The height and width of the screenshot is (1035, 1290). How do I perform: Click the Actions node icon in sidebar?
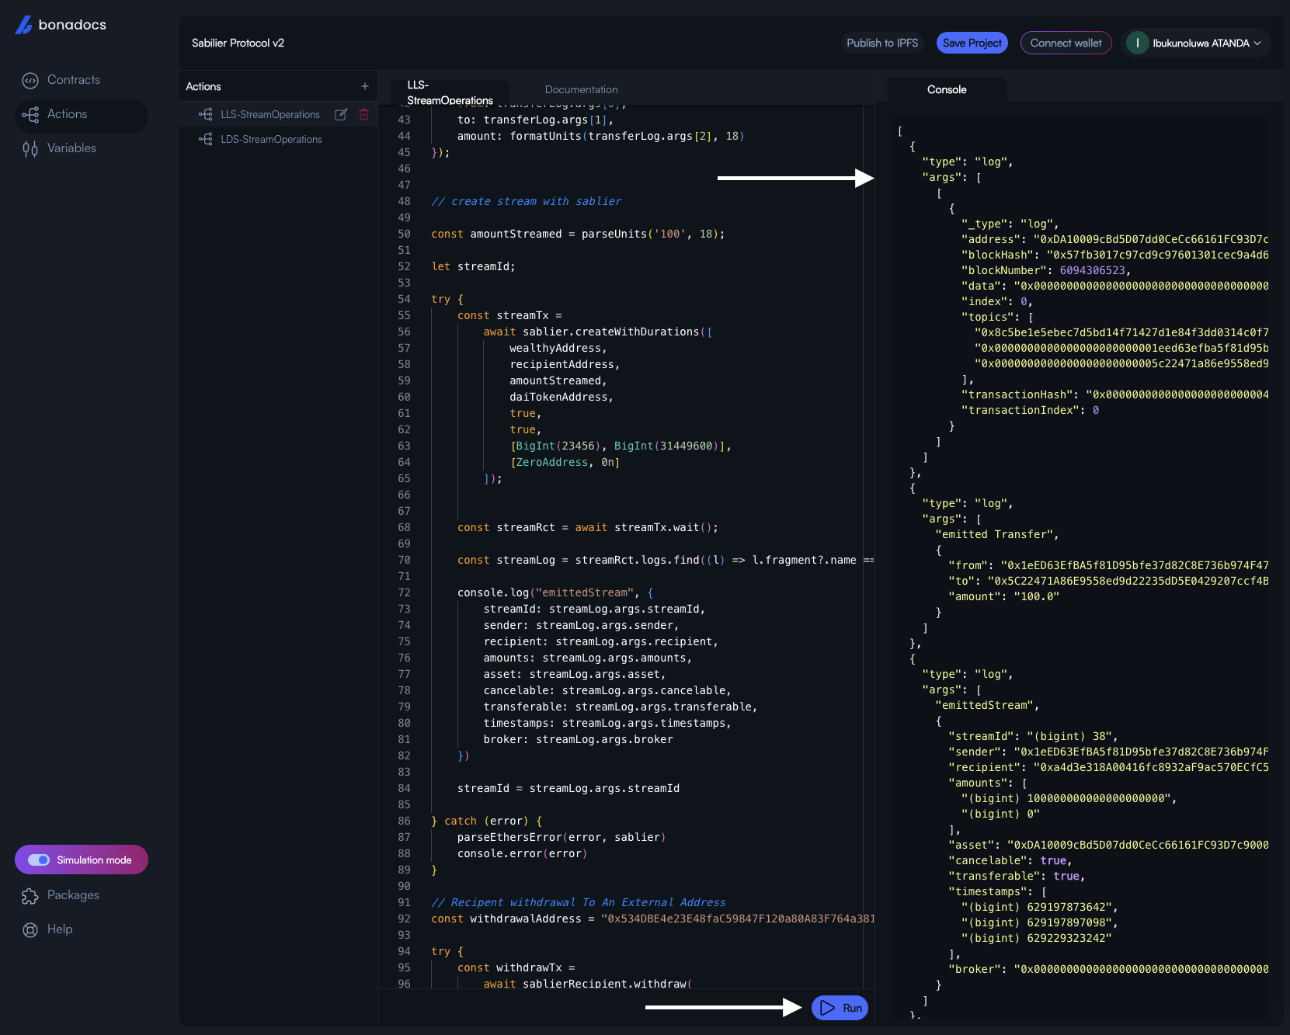coord(30,115)
